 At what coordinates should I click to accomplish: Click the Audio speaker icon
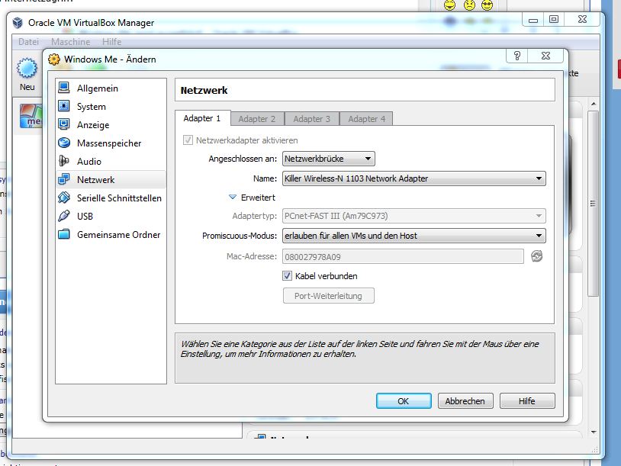(64, 161)
